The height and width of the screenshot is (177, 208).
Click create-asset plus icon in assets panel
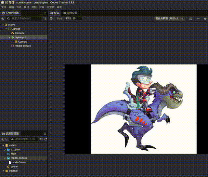click(x=2, y=139)
